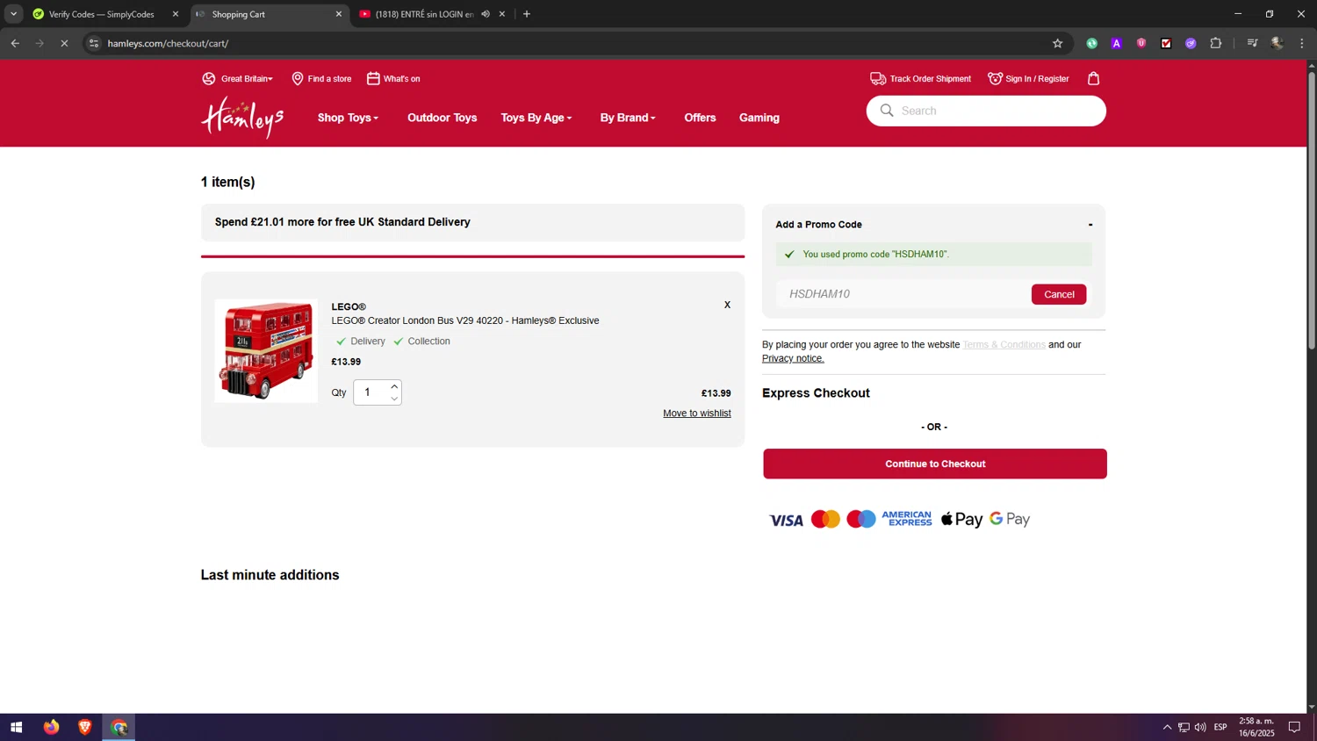Open the purple A extension
1317x741 pixels.
pos(1116,43)
